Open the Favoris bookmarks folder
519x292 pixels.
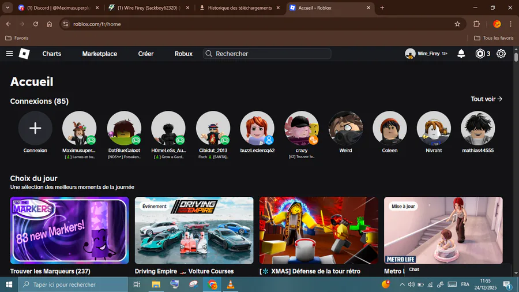(17, 38)
